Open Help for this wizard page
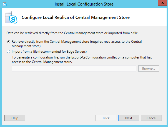 click(15, 118)
